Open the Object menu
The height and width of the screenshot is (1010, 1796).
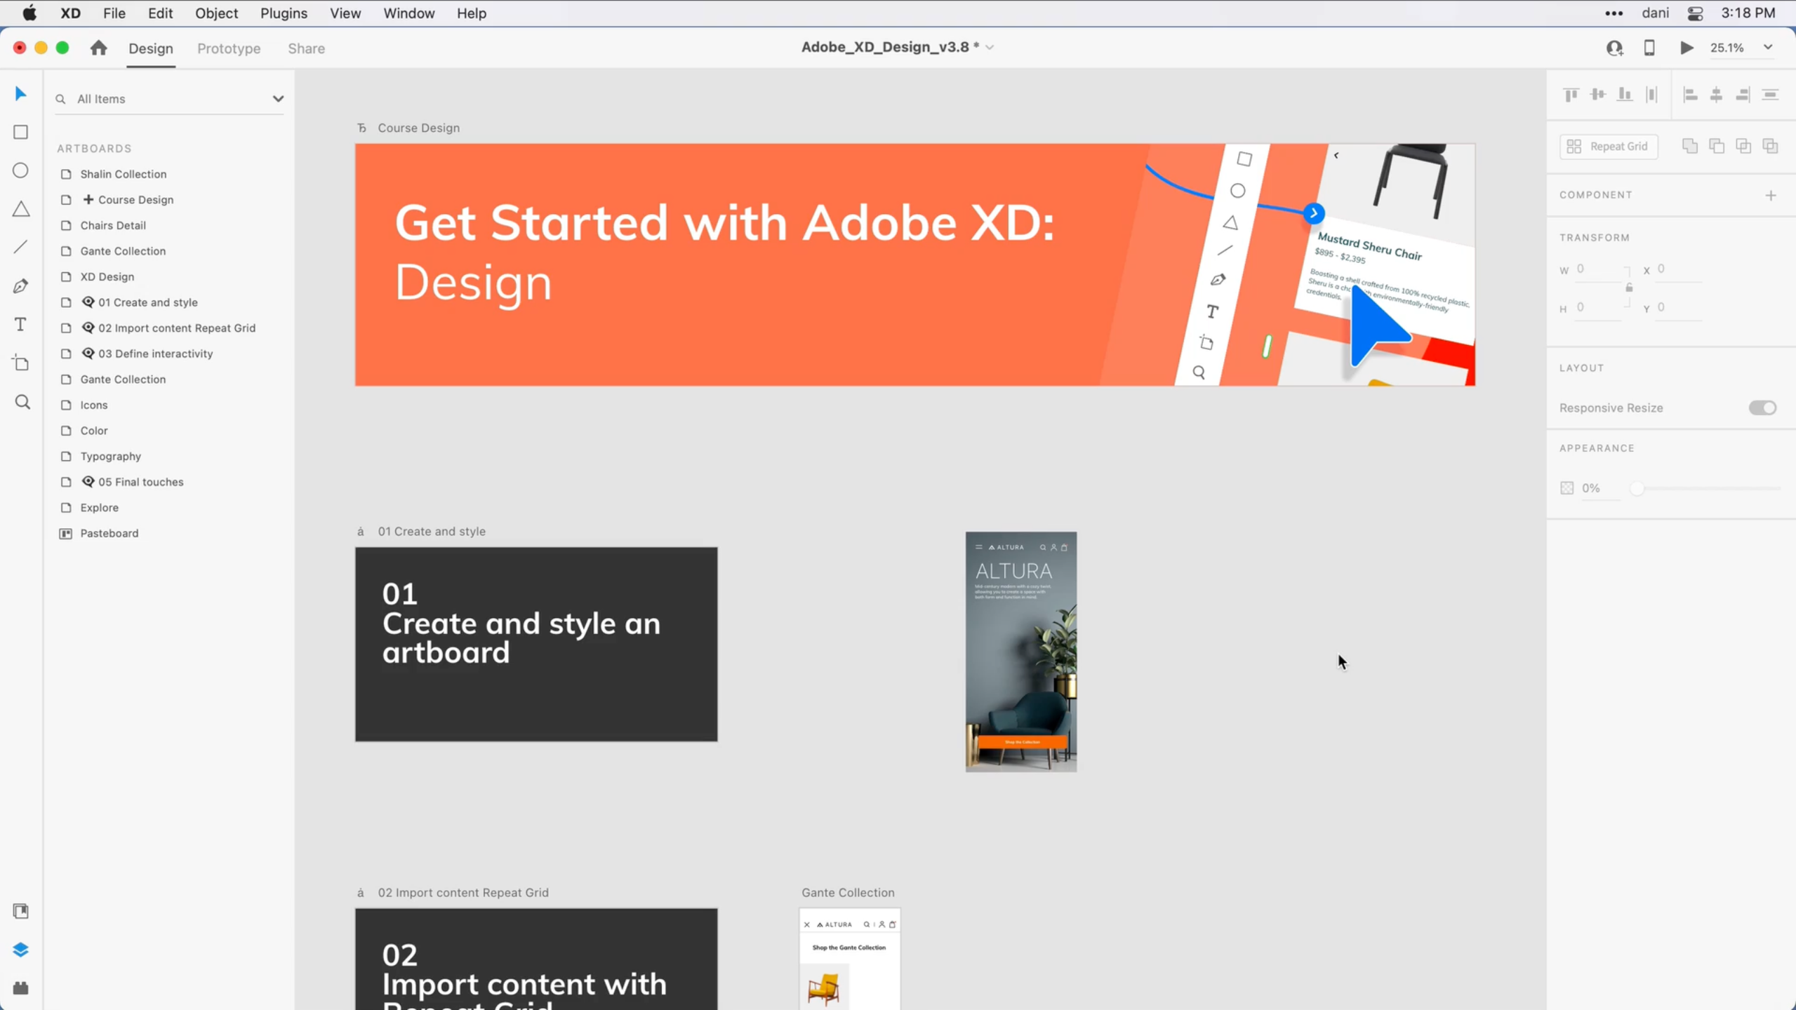[216, 13]
